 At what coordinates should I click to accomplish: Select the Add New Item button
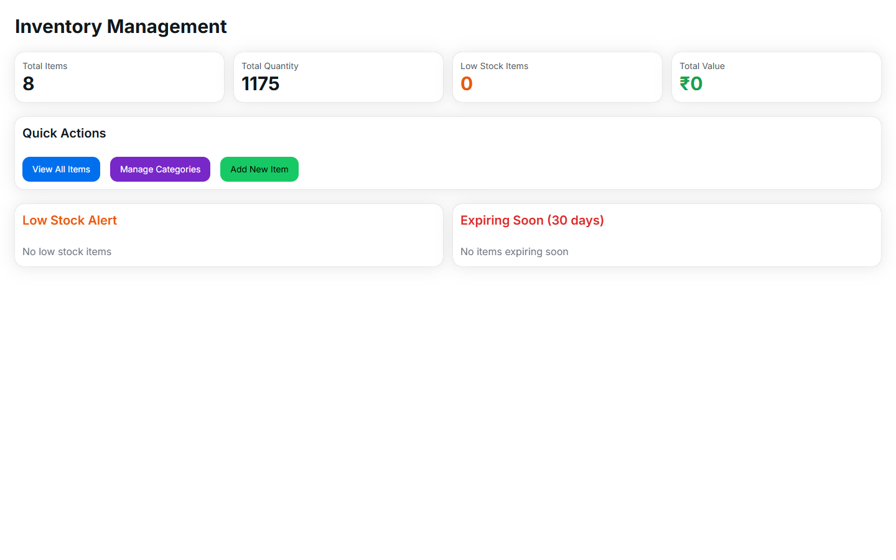pos(259,169)
